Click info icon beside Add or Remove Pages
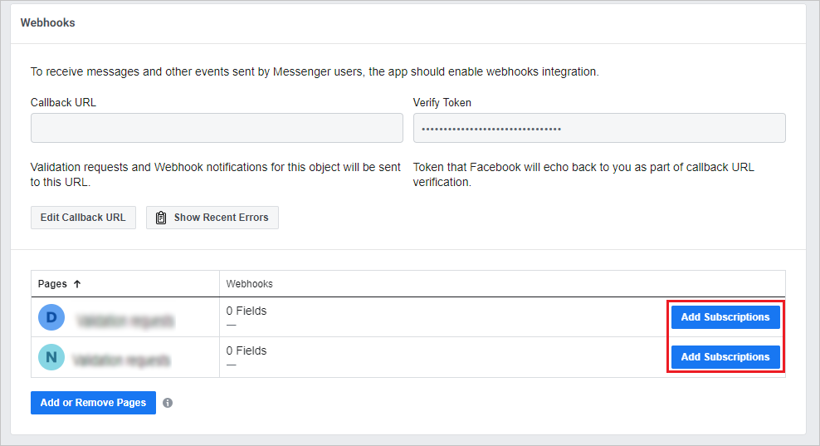Image resolution: width=820 pixels, height=446 pixels. 168,403
